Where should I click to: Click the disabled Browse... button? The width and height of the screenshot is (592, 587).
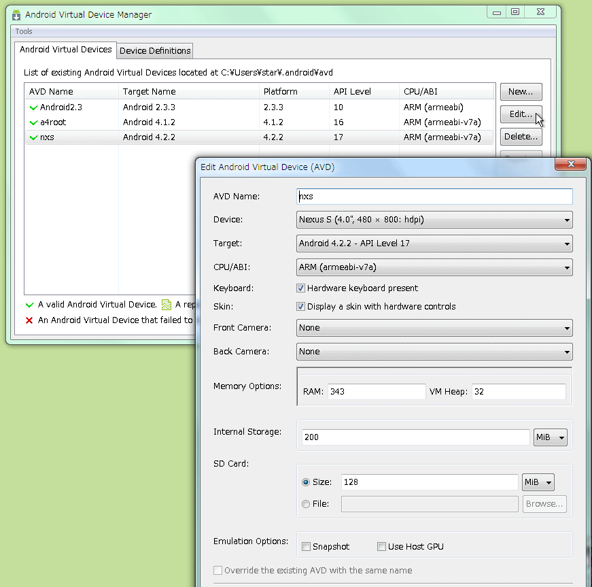point(544,504)
